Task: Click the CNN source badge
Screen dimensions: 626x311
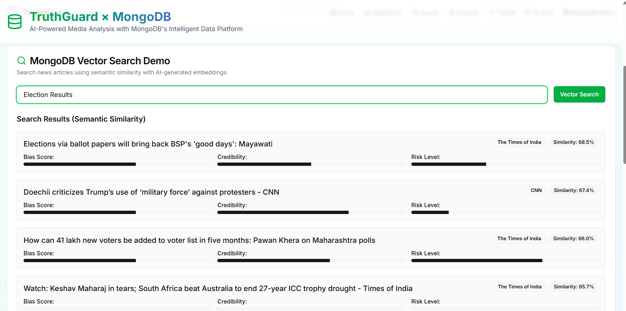Action: click(536, 190)
